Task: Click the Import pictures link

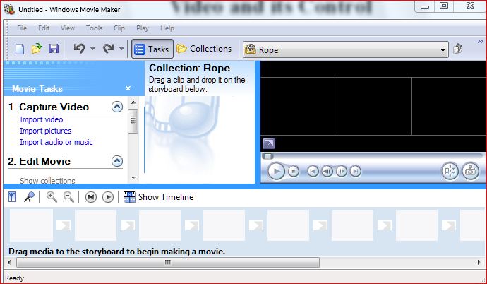Action: coord(46,131)
